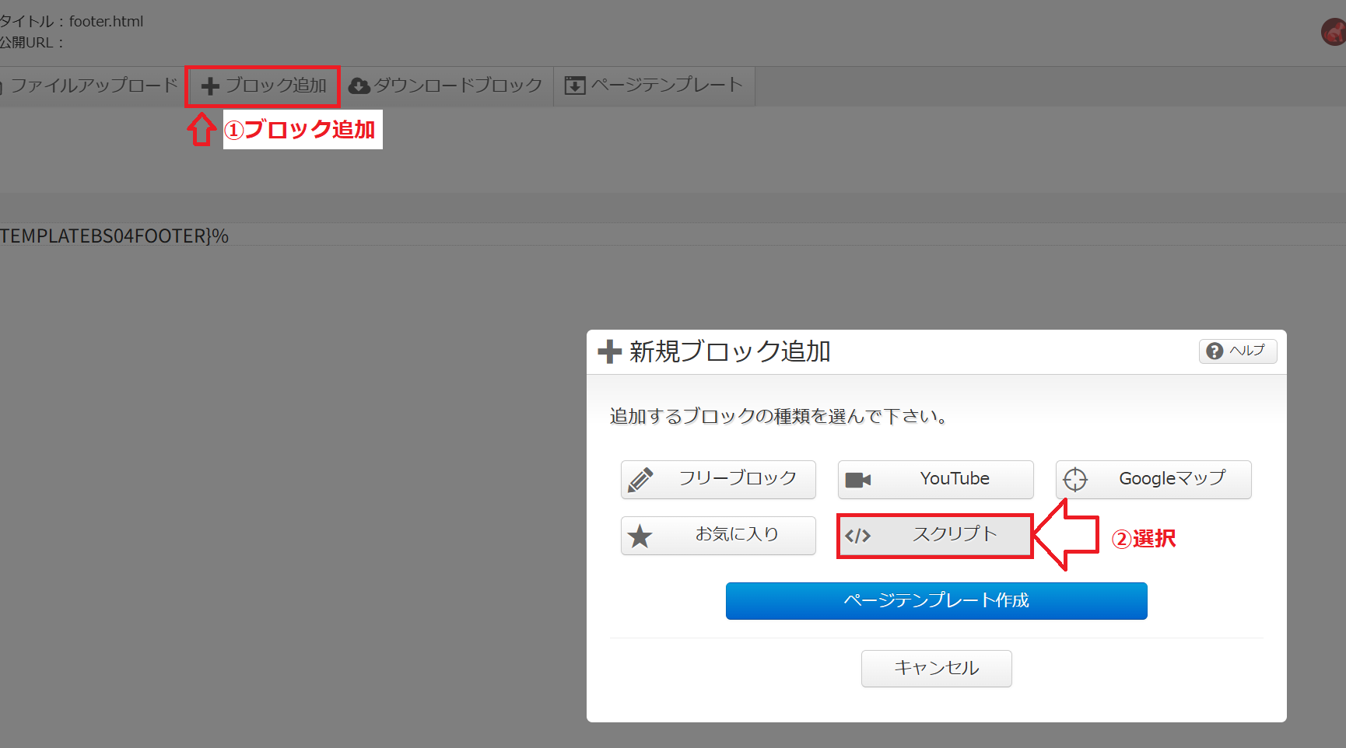
Task: Click the pencil icon on フリーブロック
Action: point(640,480)
